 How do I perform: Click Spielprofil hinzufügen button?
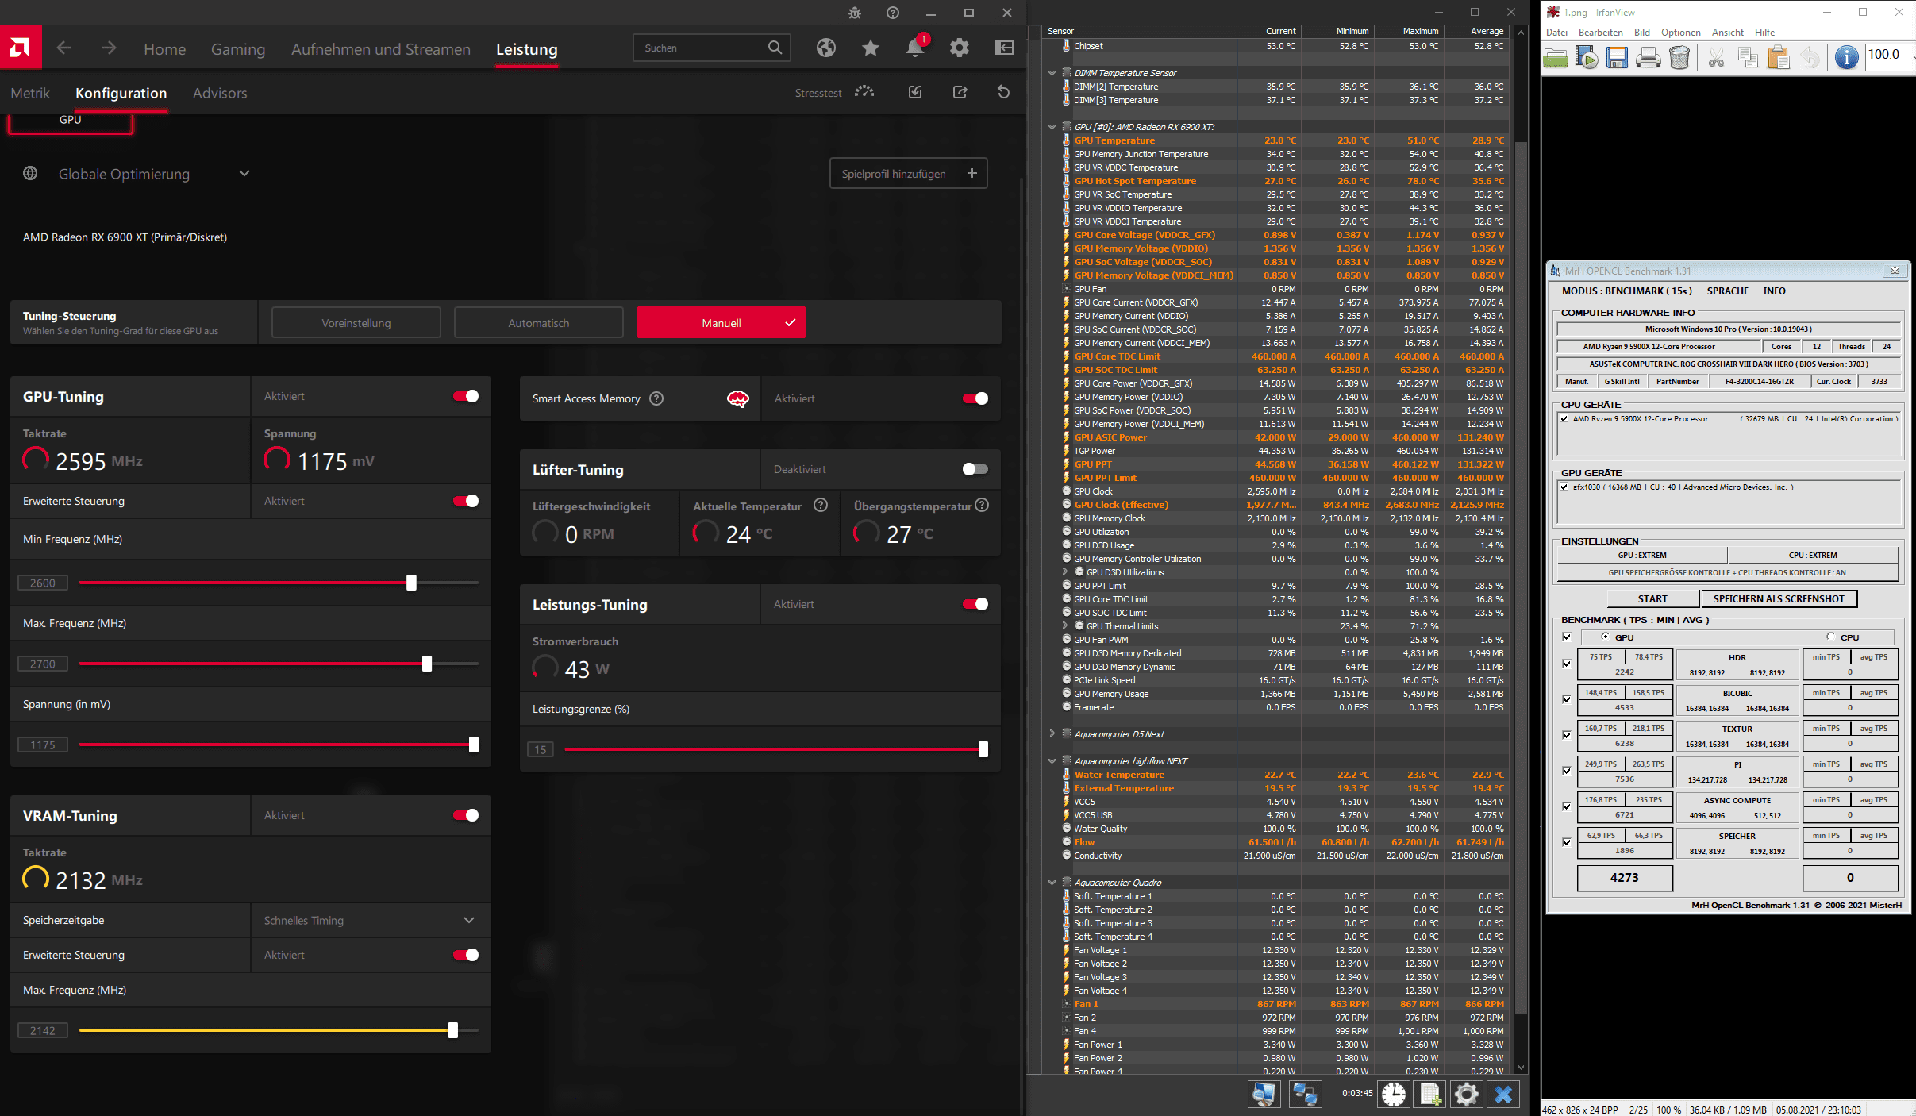909,173
